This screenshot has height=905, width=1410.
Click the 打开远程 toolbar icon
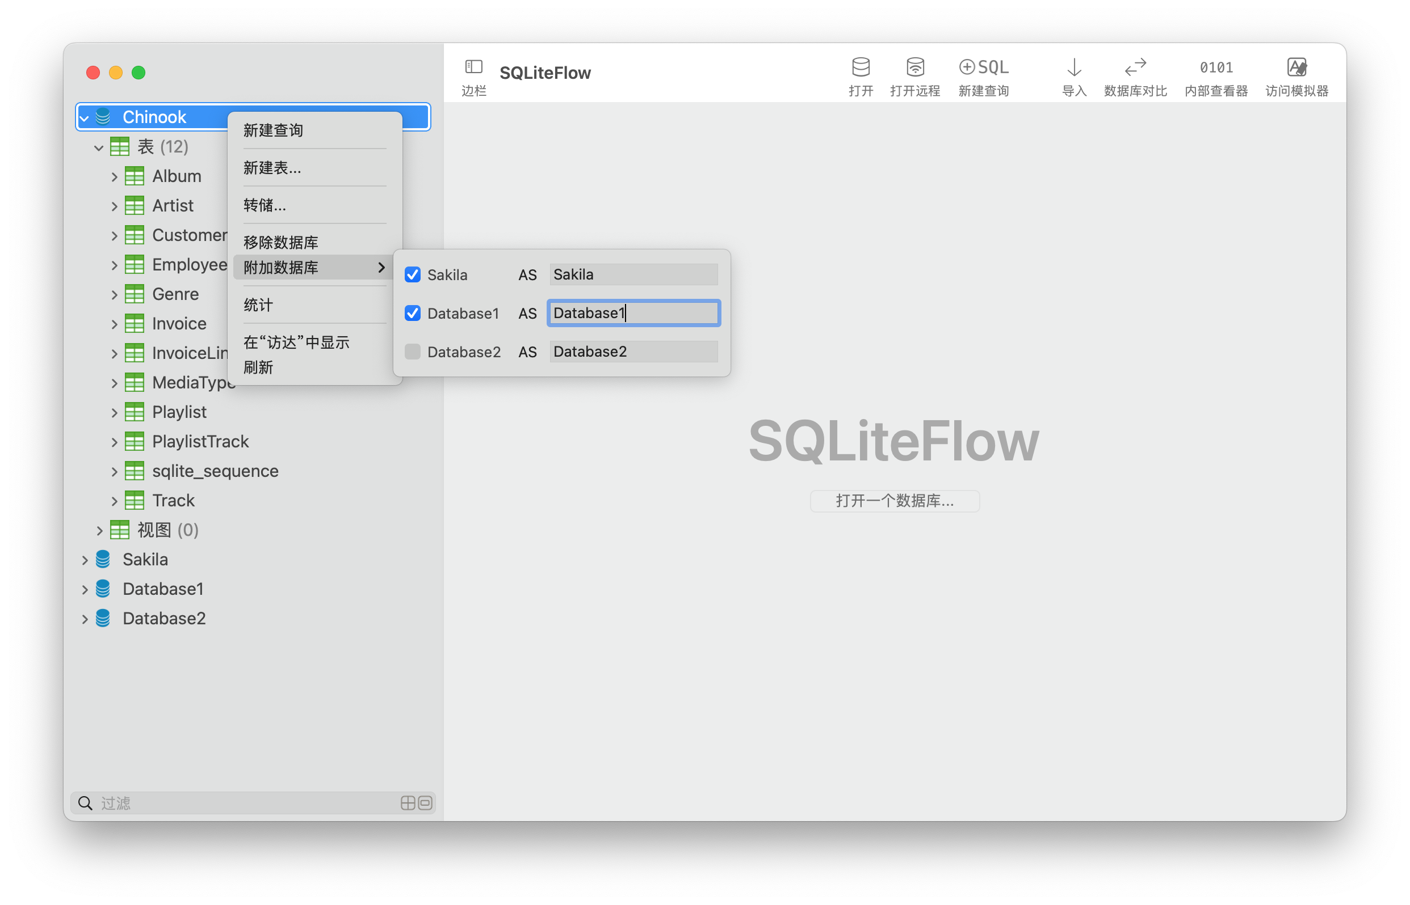914,75
